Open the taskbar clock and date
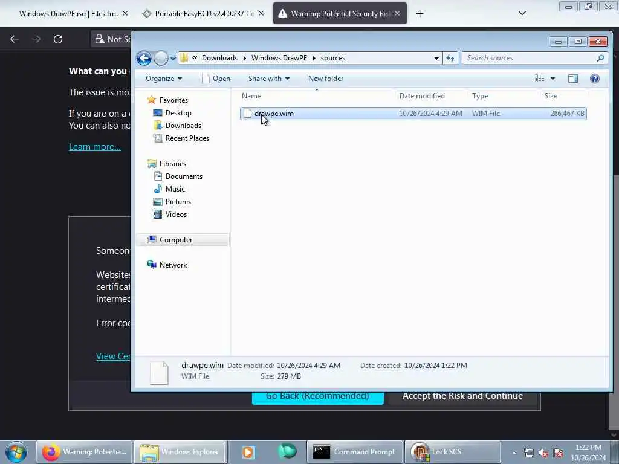 [588, 453]
